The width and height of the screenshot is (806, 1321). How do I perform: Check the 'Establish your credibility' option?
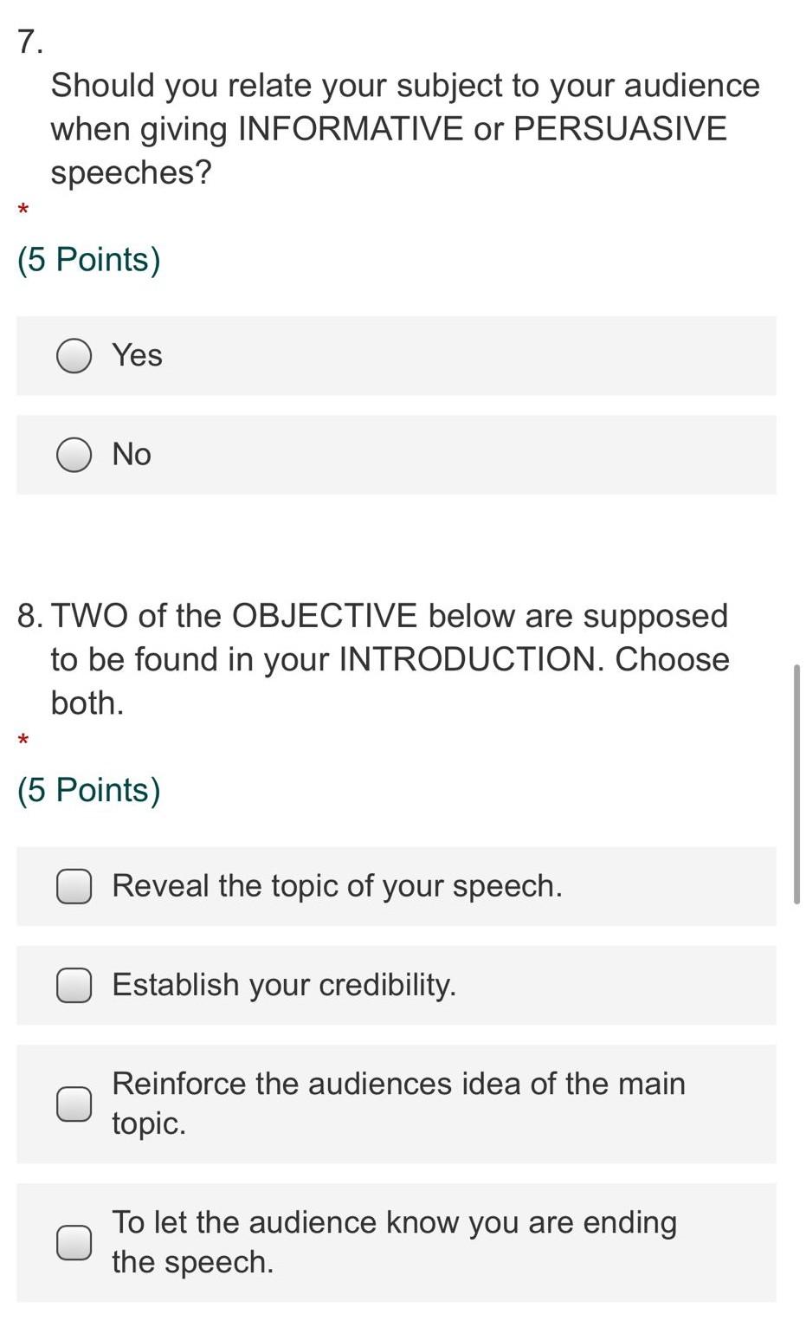point(74,985)
